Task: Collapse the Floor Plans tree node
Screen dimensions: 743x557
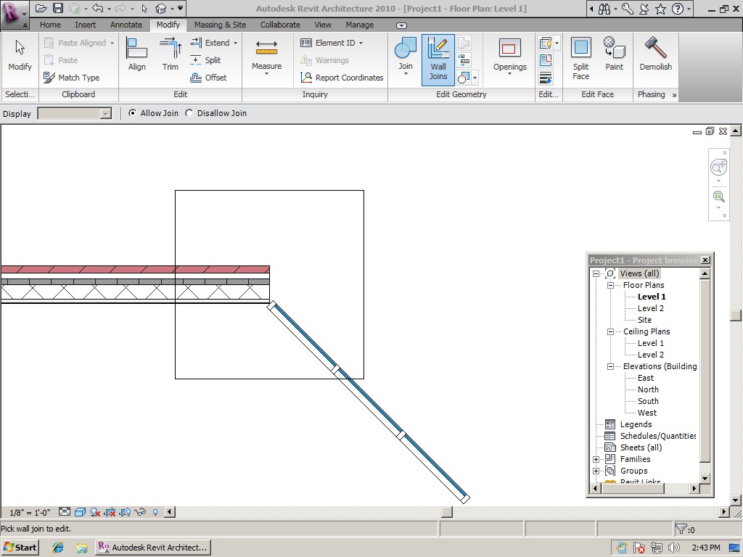Action: point(610,285)
